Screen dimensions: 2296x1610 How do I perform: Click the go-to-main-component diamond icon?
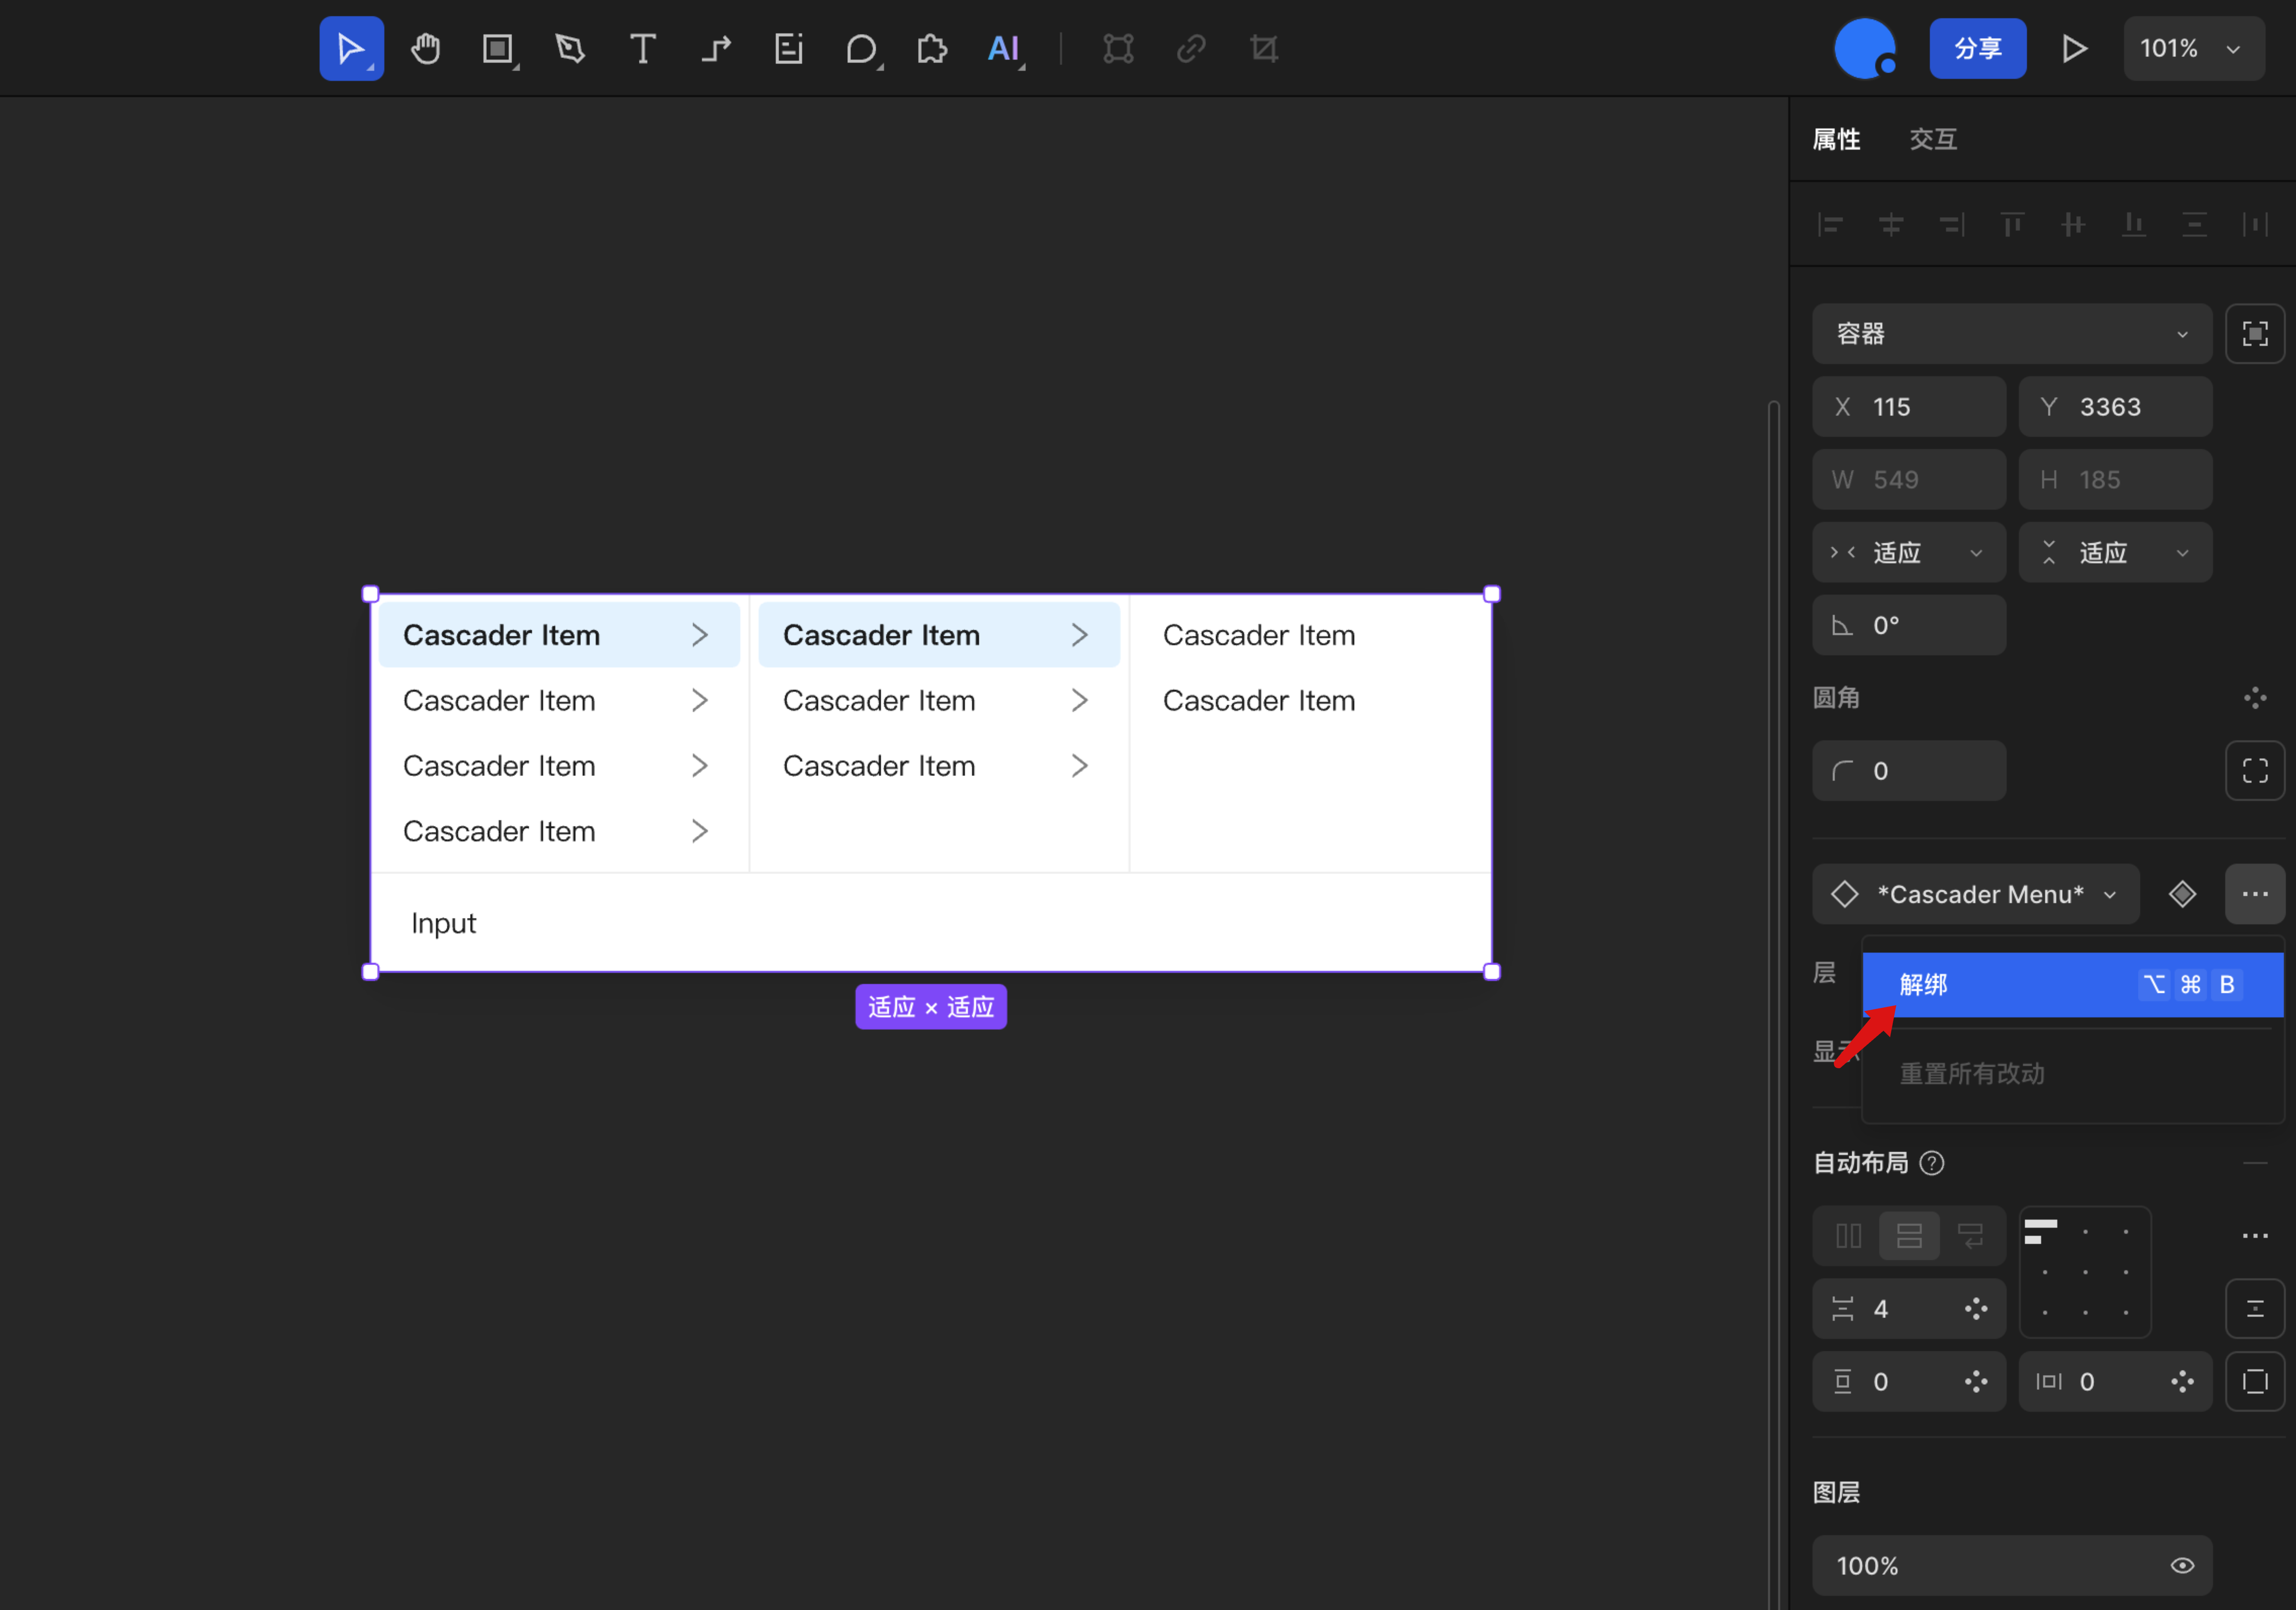(x=2182, y=894)
